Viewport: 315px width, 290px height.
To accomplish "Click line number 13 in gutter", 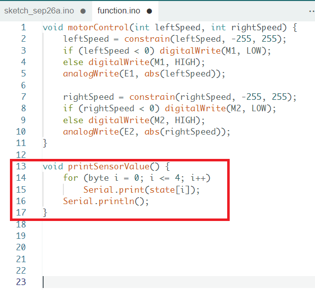I will [x=20, y=166].
